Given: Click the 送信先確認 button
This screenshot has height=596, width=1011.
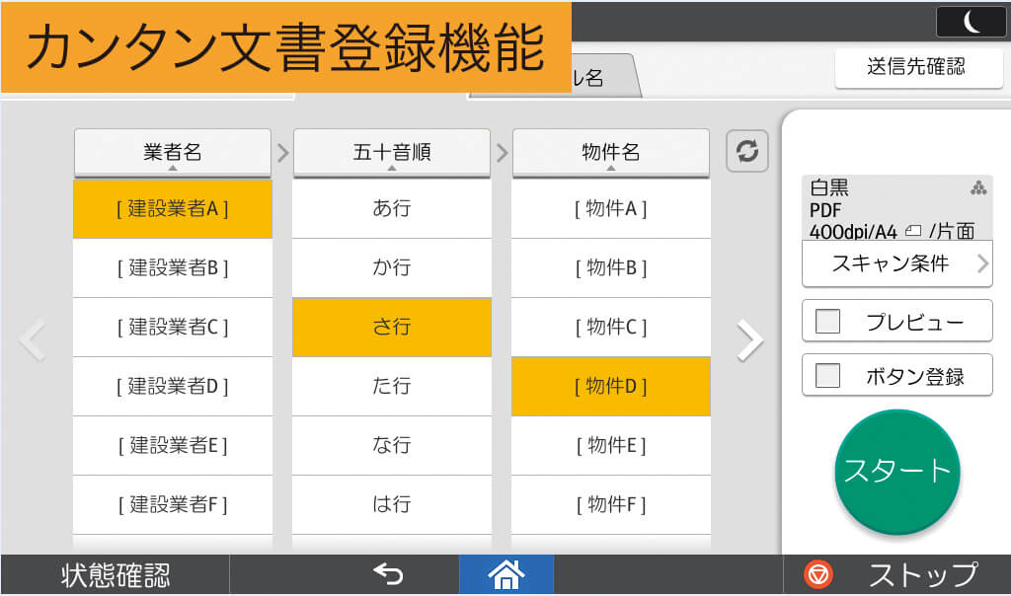Looking at the screenshot, I should click(x=915, y=67).
